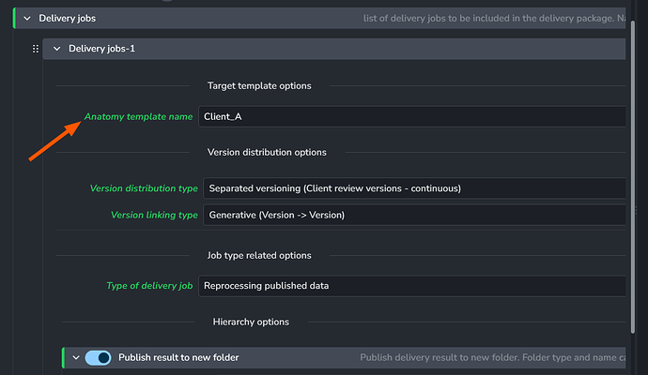Click the Anatomy template name field with Client_A
The width and height of the screenshot is (648, 375).
click(411, 117)
